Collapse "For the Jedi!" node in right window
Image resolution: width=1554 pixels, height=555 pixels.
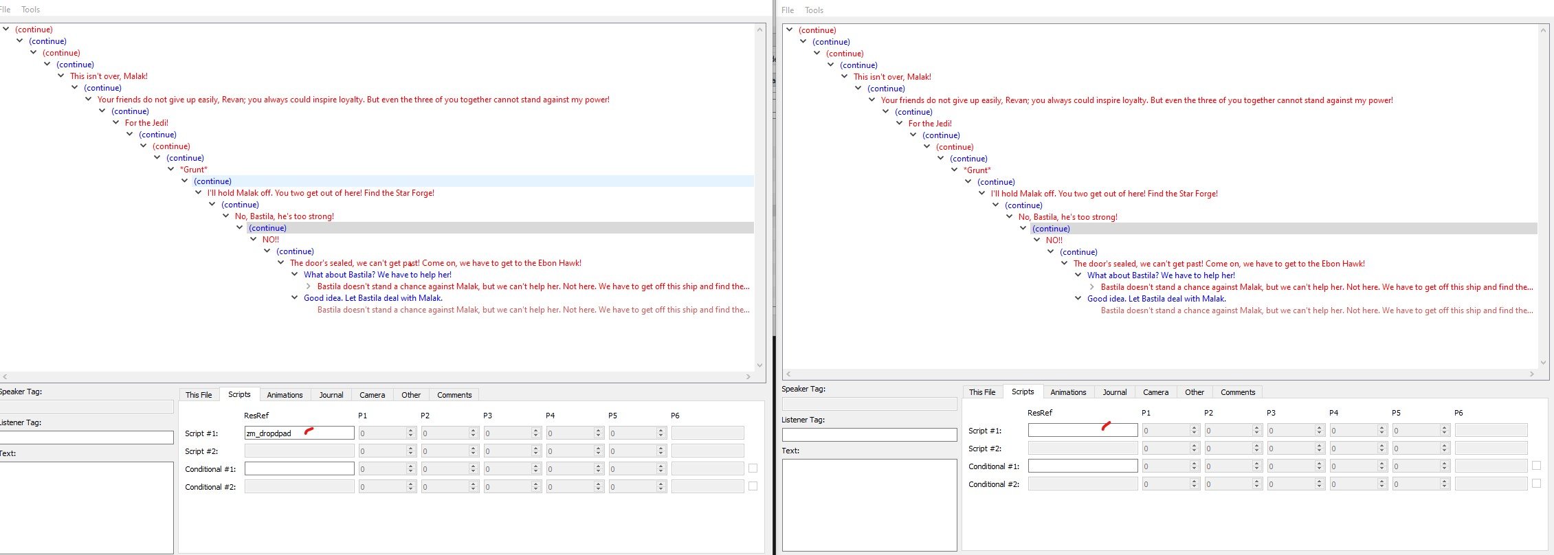[900, 124]
